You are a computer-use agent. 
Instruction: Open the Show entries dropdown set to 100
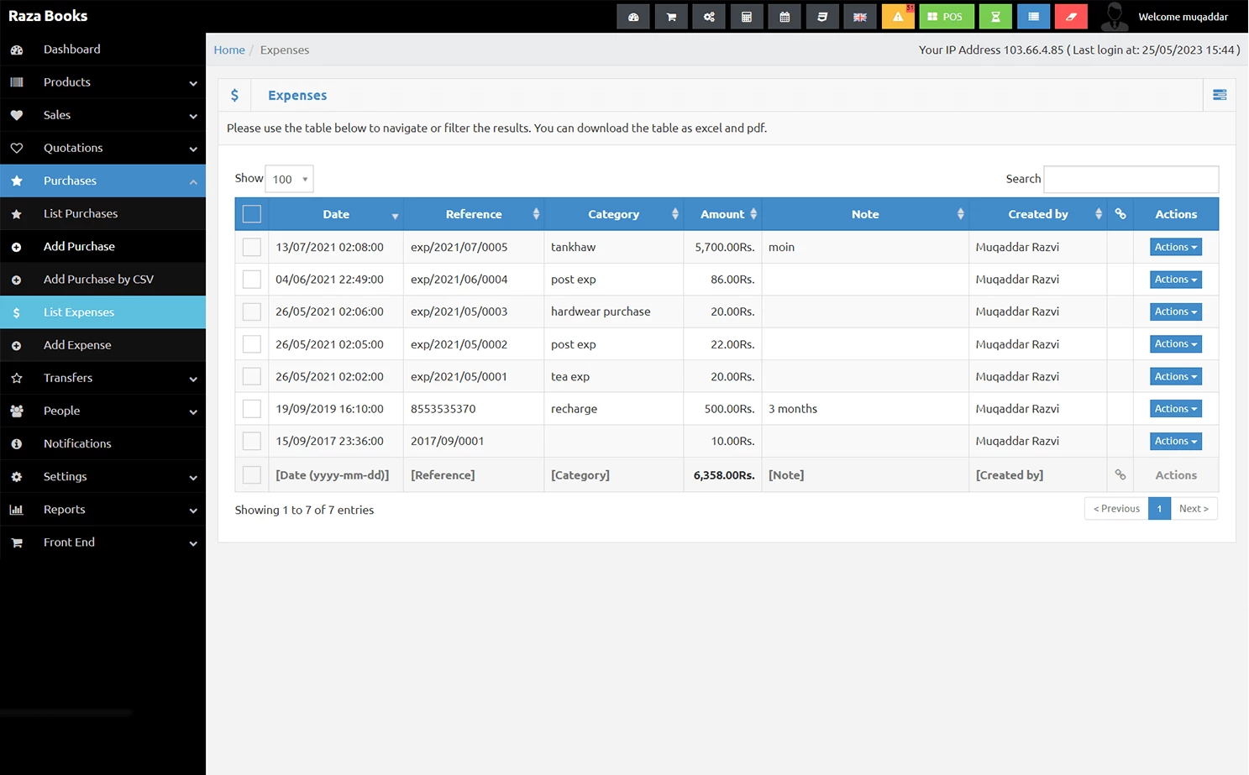288,178
